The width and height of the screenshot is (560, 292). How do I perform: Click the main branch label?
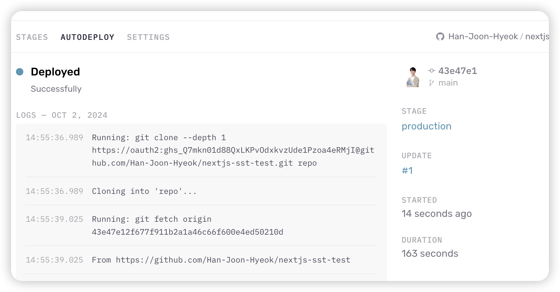pyautogui.click(x=448, y=83)
